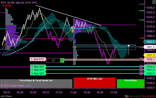The height and width of the screenshot is (98, 156).
Task: Click the green 1550,0 price tag
Action: pyautogui.click(x=150, y=73)
